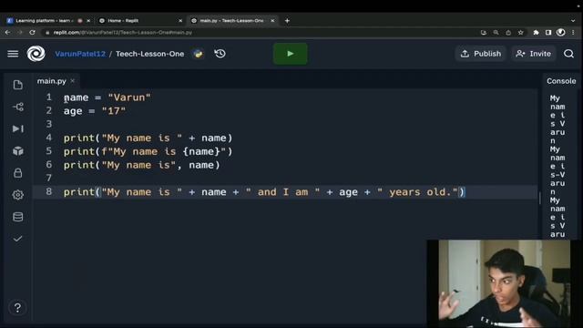Reload the page with refresh icon
Screen dimensions: 583x328
click(33, 33)
